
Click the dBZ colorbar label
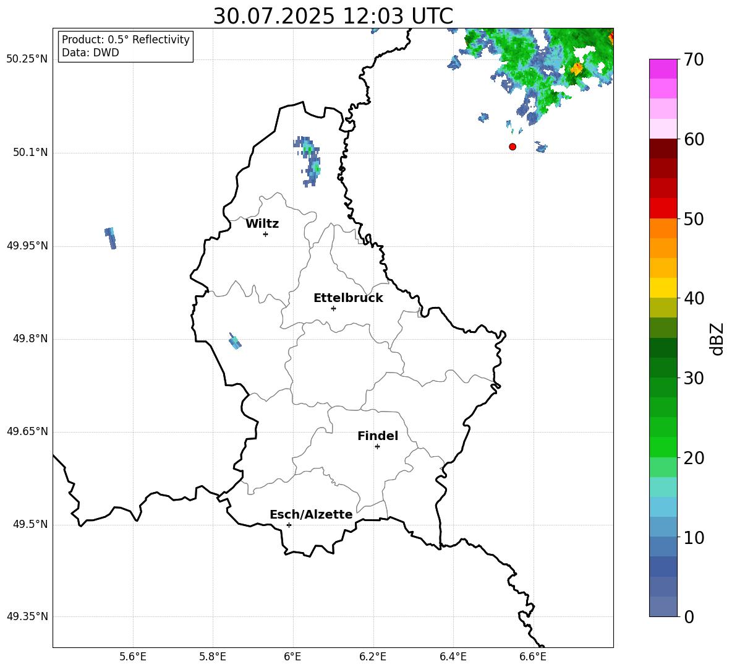717,339
